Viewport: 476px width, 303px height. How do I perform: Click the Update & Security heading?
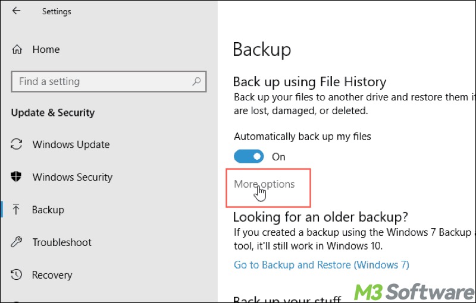[53, 113]
